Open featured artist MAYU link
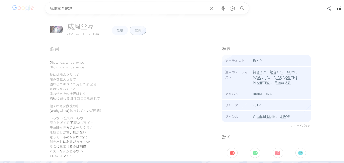 pyautogui.click(x=257, y=77)
